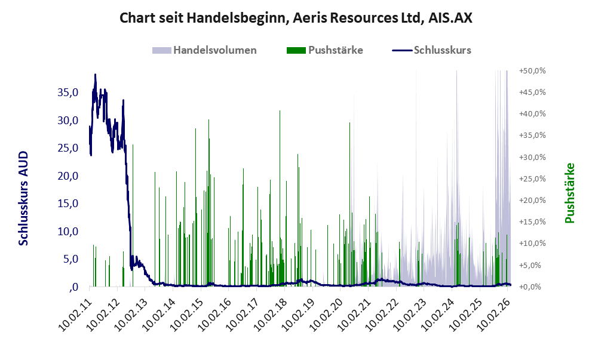Select the 10.02.20 date label

coord(330,312)
